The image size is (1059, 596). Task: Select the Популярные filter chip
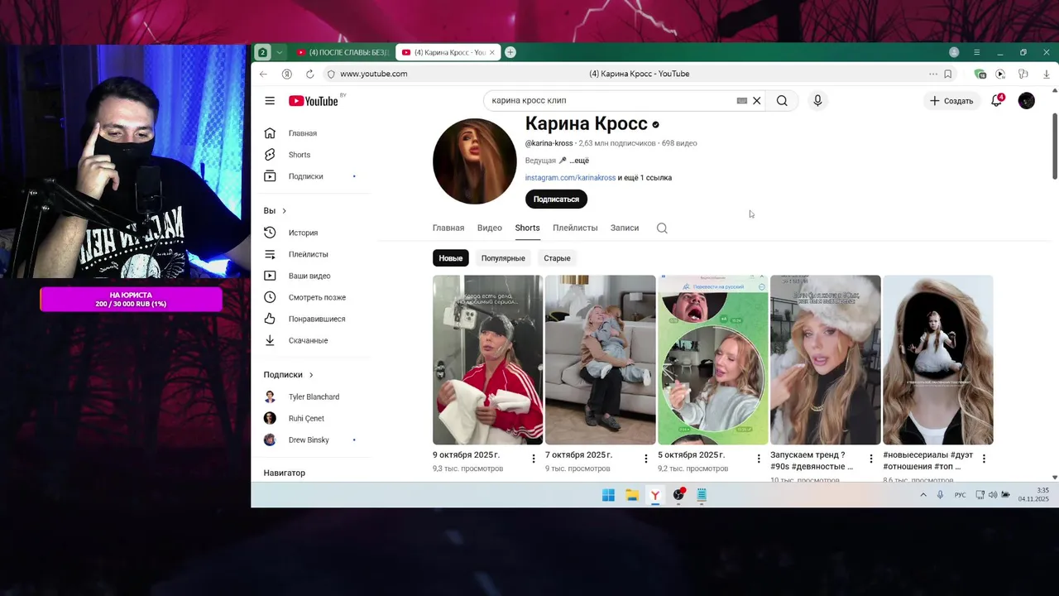[x=503, y=258]
